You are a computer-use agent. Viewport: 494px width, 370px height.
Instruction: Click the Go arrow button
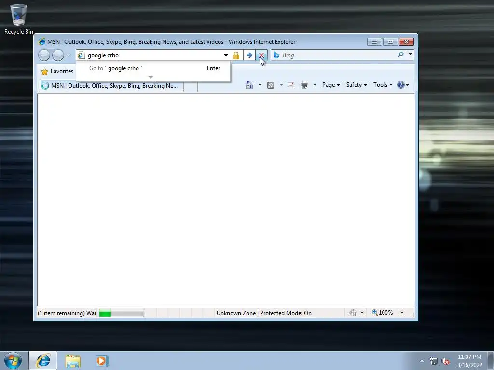coord(249,55)
